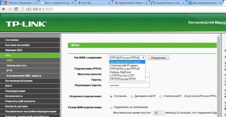Click the mail favicon on the first tab
226x117 pixels.
[5, 3]
